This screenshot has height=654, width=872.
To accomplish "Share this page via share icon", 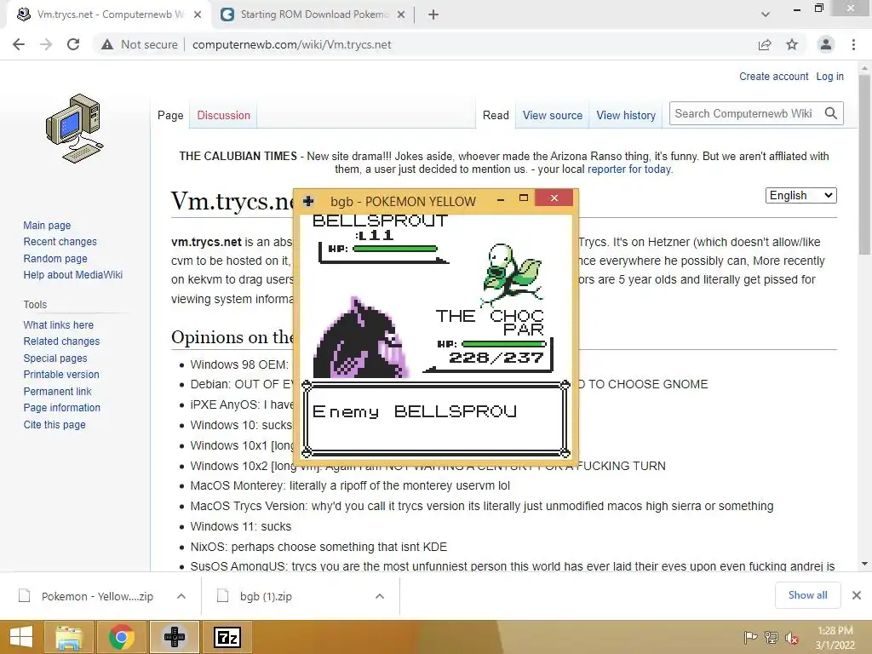I will coord(765,44).
